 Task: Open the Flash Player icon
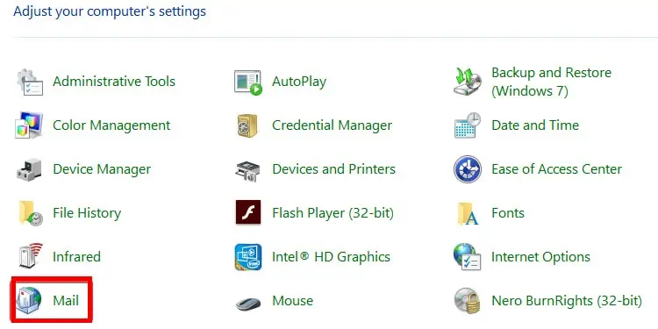[x=248, y=212]
